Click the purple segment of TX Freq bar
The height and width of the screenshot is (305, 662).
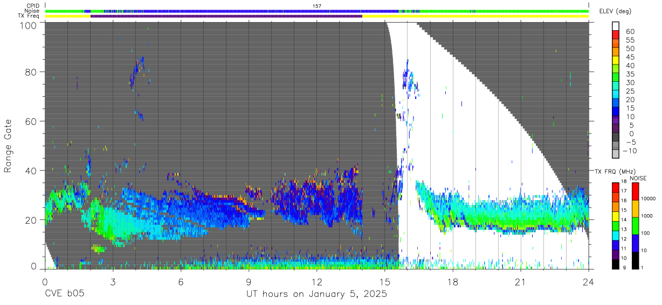(x=226, y=16)
